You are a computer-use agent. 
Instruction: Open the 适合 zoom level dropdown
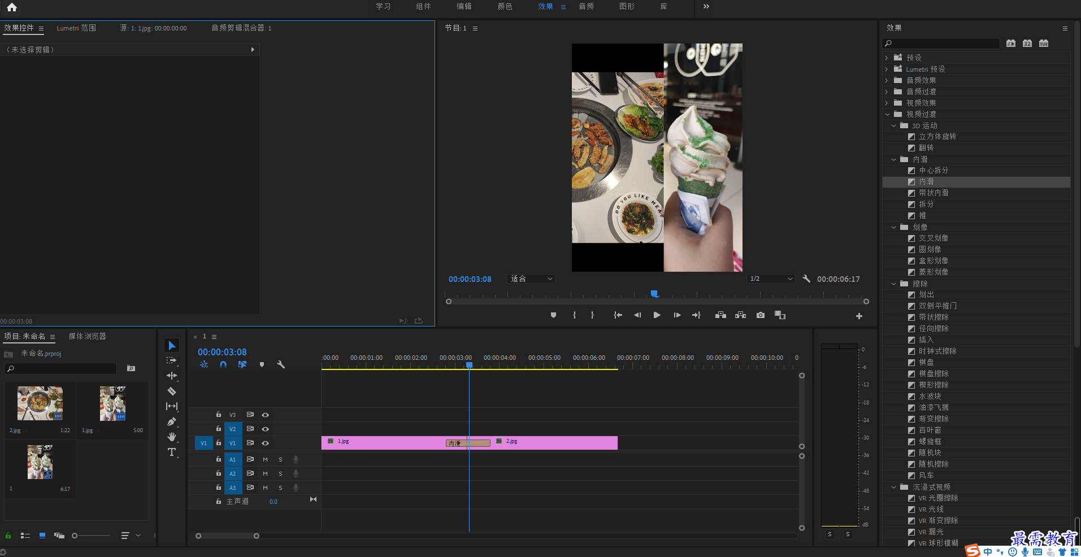(x=531, y=278)
